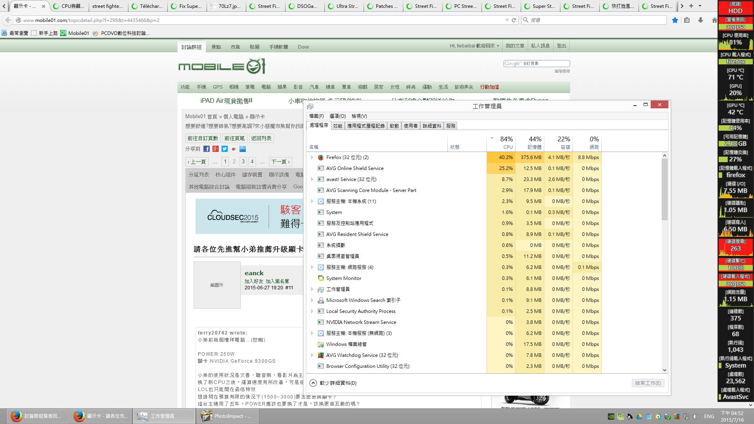Switch to 服務 tab
The width and height of the screenshot is (754, 424).
[x=451, y=126]
